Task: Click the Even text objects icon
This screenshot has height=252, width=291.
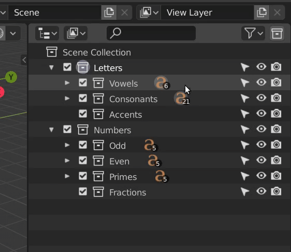Action: tap(155, 161)
